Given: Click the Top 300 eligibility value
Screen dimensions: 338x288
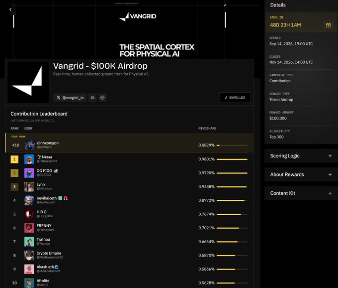Looking at the screenshot, I should click(276, 137).
